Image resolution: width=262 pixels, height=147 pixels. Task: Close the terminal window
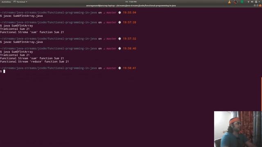(x=260, y=5)
